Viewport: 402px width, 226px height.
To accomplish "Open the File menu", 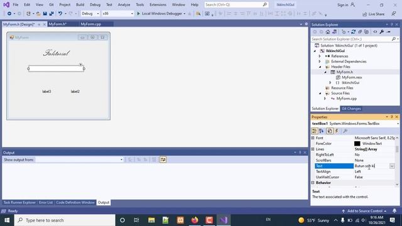I will click(x=15, y=4).
